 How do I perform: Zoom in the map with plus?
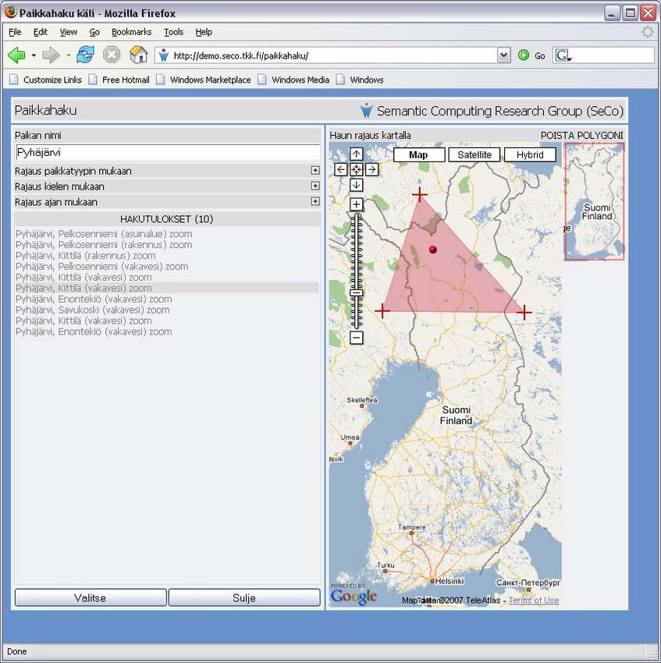pos(357,204)
